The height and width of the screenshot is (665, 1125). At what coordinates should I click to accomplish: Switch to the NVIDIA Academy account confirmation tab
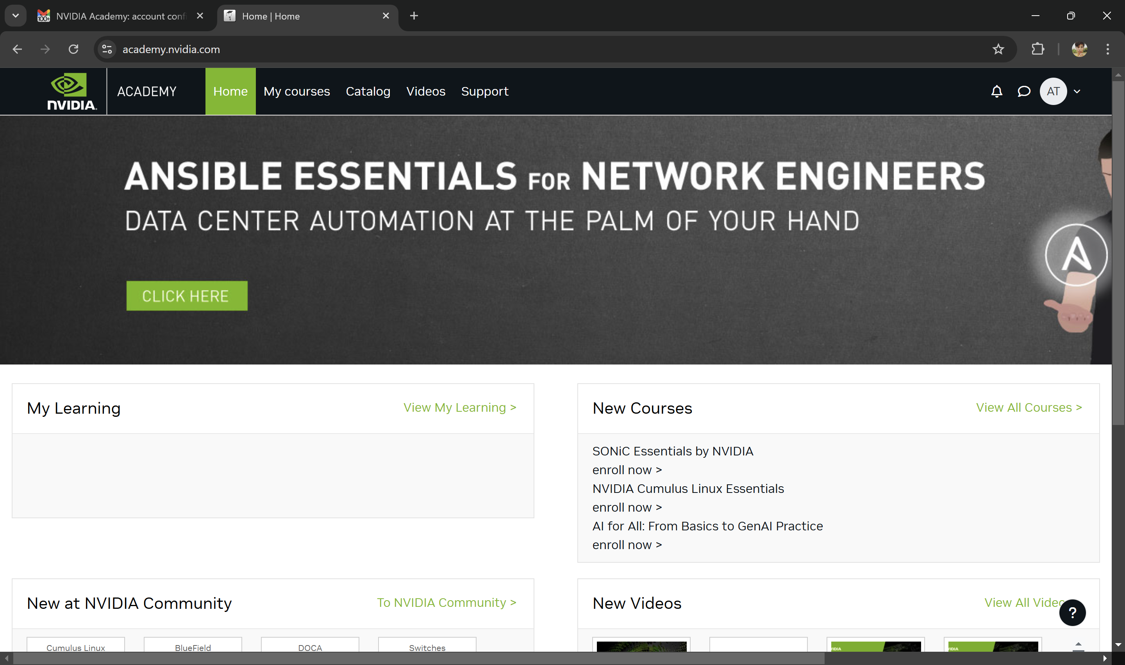tap(121, 16)
